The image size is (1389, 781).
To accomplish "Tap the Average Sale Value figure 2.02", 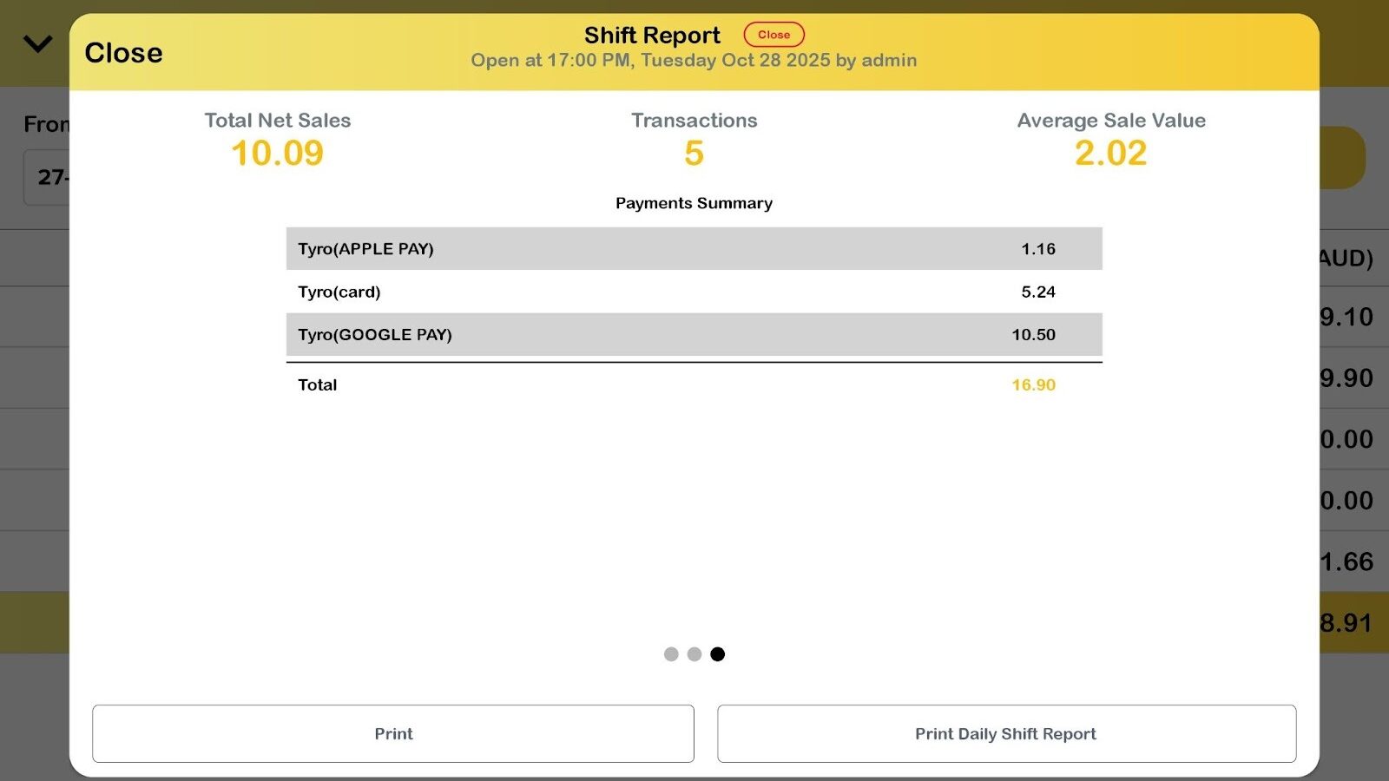I will point(1110,154).
